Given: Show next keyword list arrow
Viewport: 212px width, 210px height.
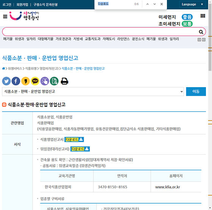Looking at the screenshot, I should (204, 40).
